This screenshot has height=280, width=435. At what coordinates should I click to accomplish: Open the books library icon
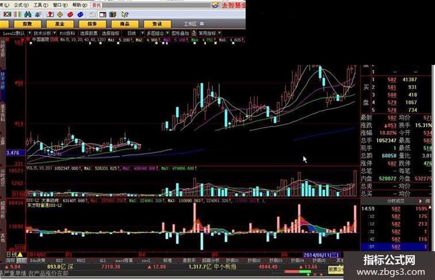click(x=113, y=14)
